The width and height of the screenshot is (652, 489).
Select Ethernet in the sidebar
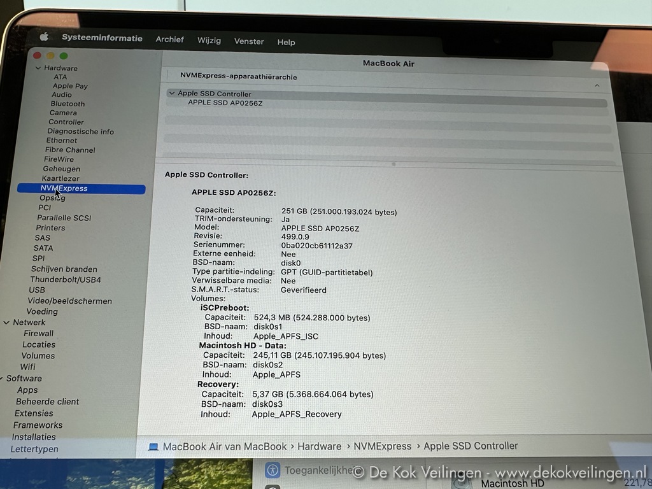pos(62,141)
